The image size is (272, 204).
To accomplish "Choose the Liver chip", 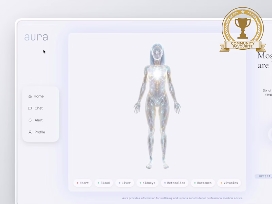I will [x=124, y=183].
